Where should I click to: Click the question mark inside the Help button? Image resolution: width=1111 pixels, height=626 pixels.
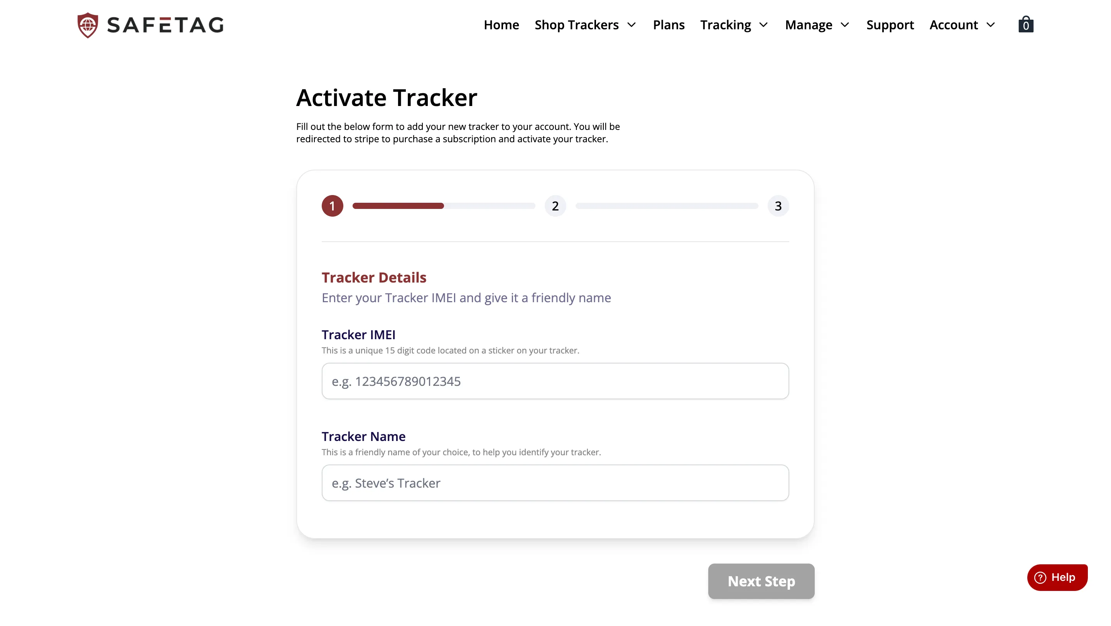pyautogui.click(x=1041, y=577)
